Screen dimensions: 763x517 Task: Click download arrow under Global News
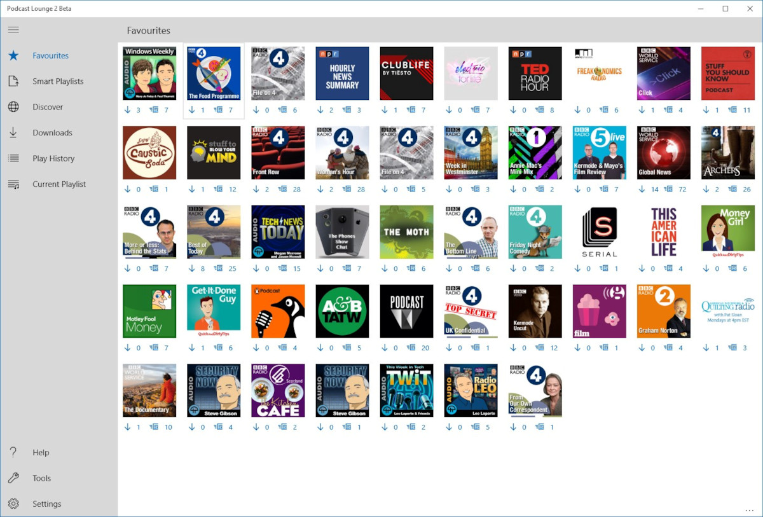(x=642, y=190)
